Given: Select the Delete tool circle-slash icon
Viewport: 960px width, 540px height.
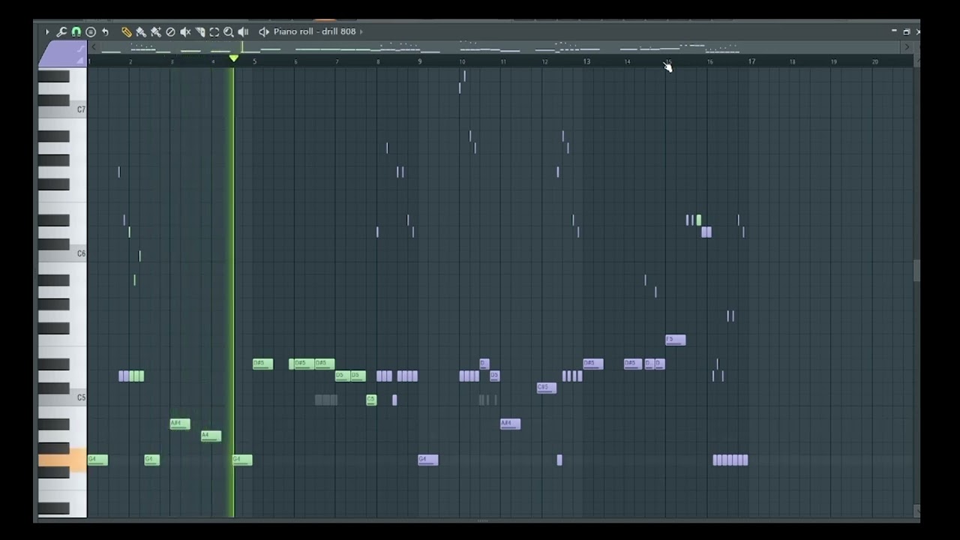Looking at the screenshot, I should 170,31.
